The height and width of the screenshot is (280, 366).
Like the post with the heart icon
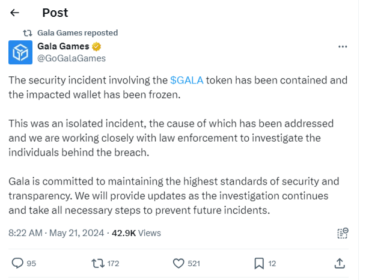click(x=178, y=263)
